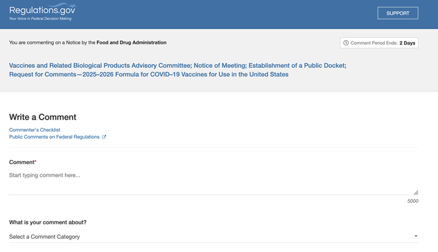Focus the Start typing comment here field
The image size is (438, 252).
click(x=213, y=182)
